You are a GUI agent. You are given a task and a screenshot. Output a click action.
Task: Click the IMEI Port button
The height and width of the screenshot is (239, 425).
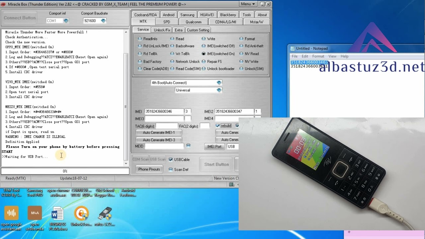(x=214, y=146)
